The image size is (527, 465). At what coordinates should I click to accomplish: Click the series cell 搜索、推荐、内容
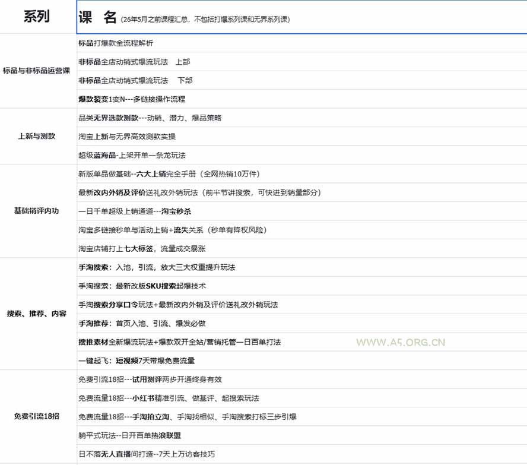click(38, 314)
